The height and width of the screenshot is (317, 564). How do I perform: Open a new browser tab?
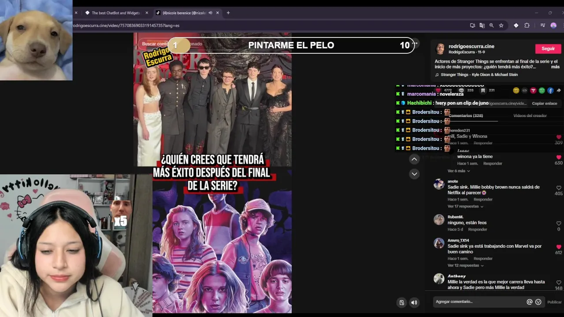[228, 13]
